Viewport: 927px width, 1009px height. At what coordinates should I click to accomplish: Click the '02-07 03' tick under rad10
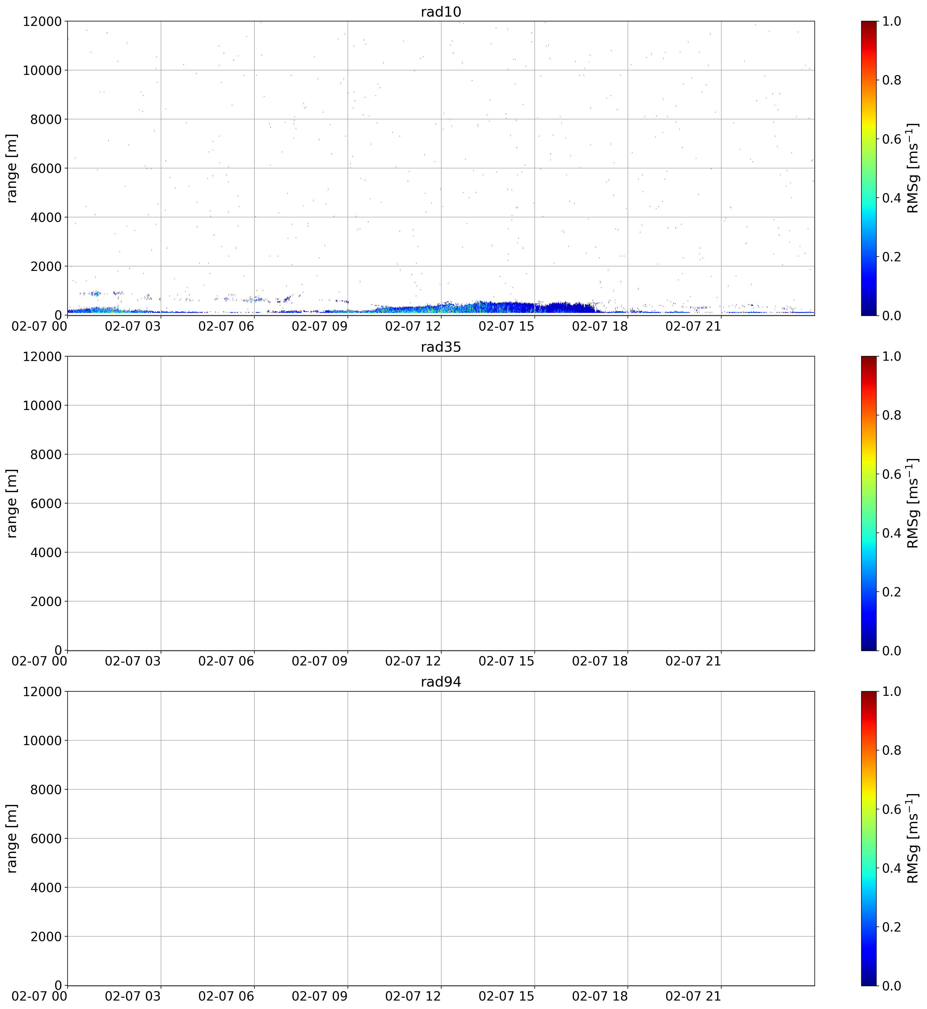pyautogui.click(x=133, y=326)
